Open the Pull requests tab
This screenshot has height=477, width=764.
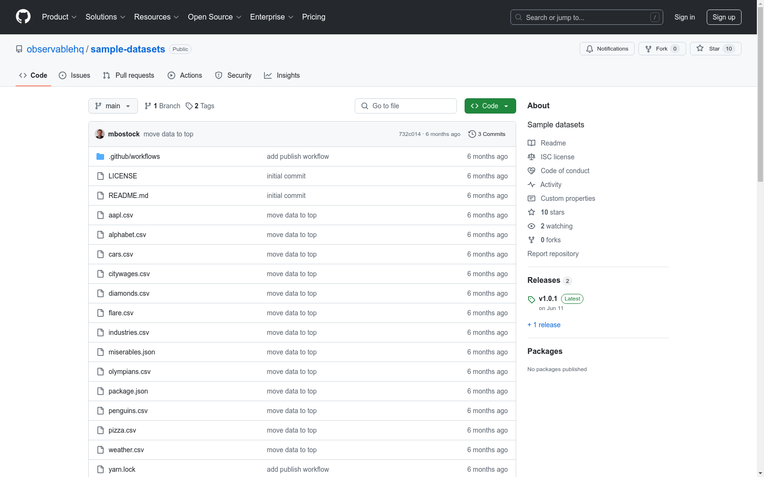tap(128, 75)
